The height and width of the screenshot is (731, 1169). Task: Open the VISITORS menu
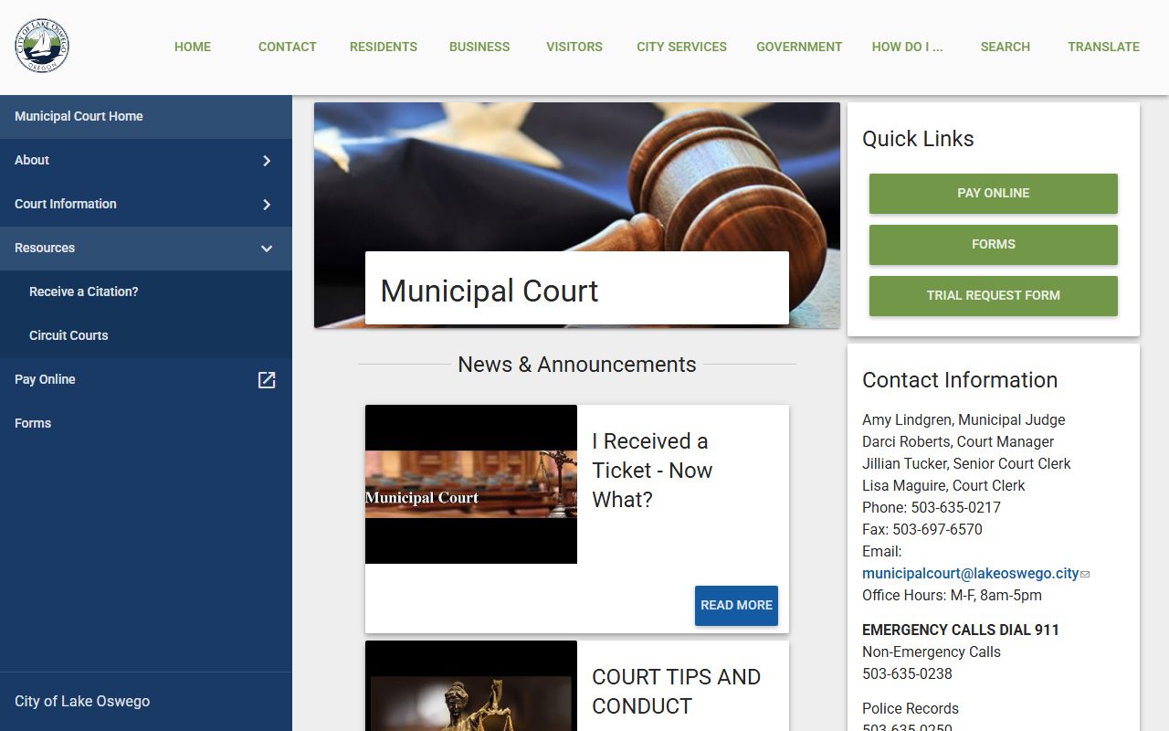click(x=574, y=47)
